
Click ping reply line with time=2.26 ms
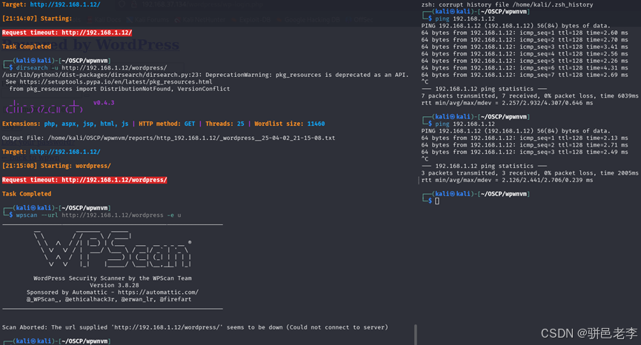(525, 61)
